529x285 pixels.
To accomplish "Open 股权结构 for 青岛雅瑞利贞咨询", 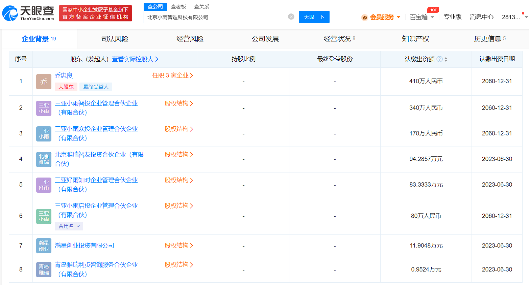I will point(179,265).
